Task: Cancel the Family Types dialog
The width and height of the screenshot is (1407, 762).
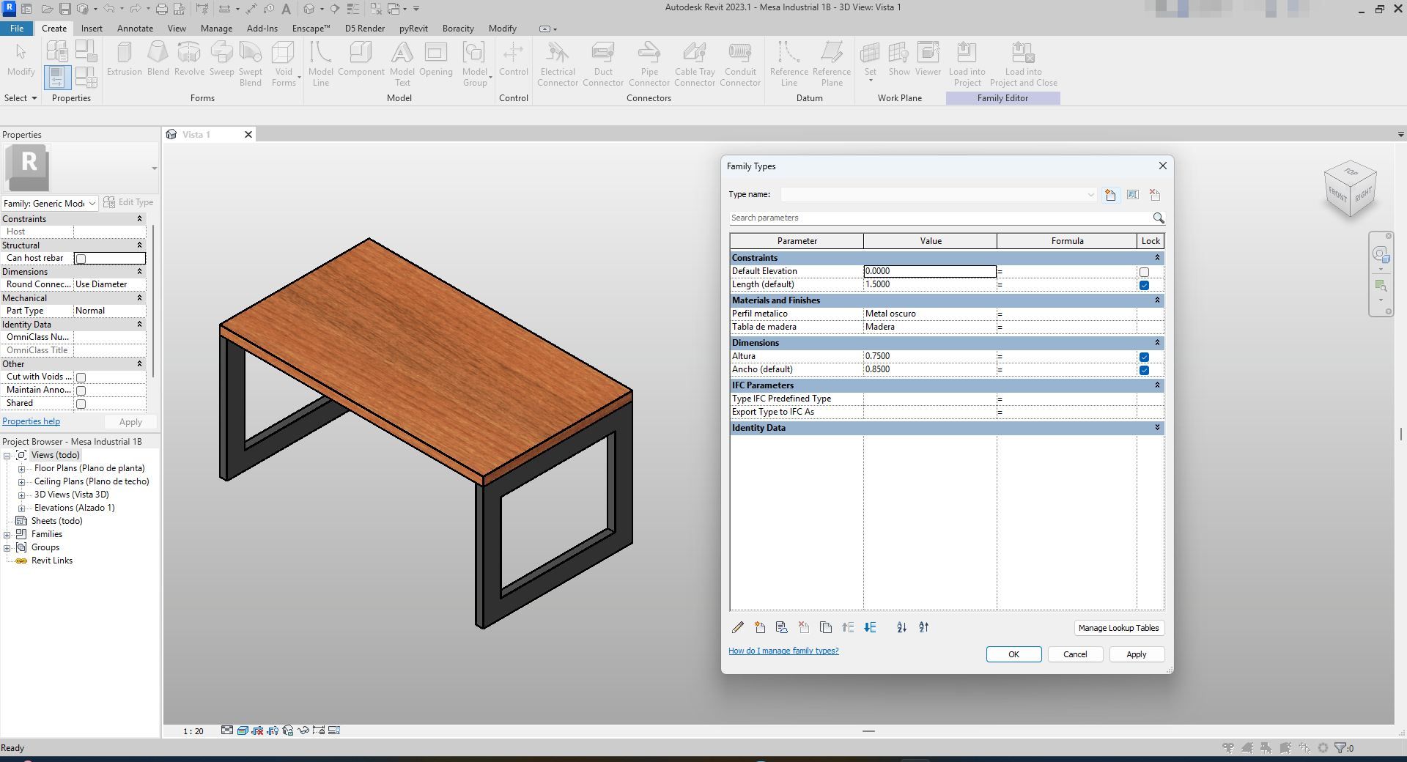Action: click(1075, 654)
